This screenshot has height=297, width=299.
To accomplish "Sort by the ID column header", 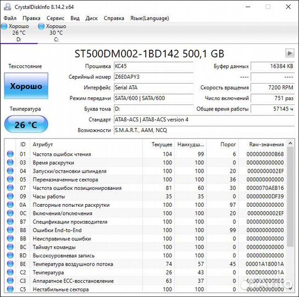I will click(23, 144).
